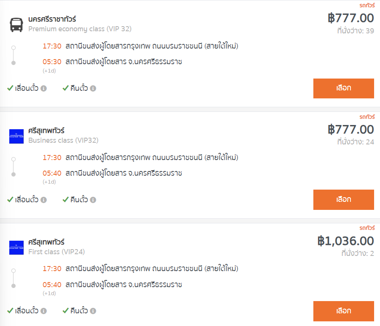Click the bus icon for นครศรีราชาทัวร์
380x326 pixels.
16,25
